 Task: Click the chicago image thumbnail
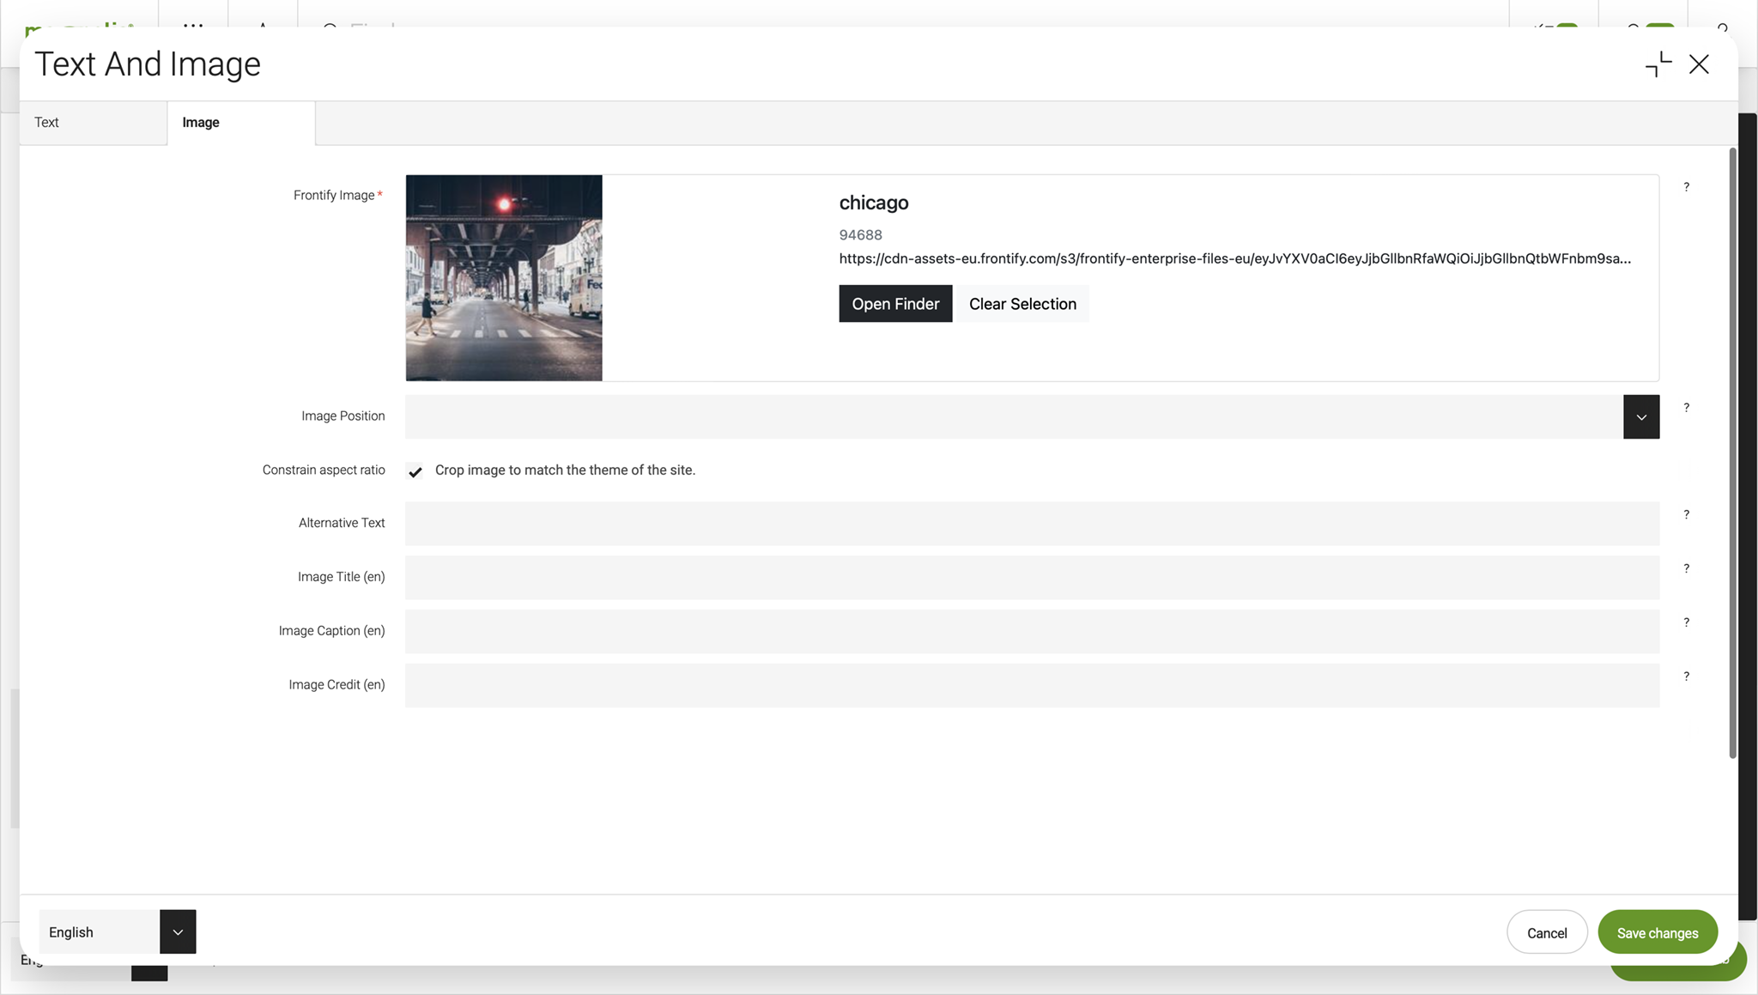click(x=503, y=277)
